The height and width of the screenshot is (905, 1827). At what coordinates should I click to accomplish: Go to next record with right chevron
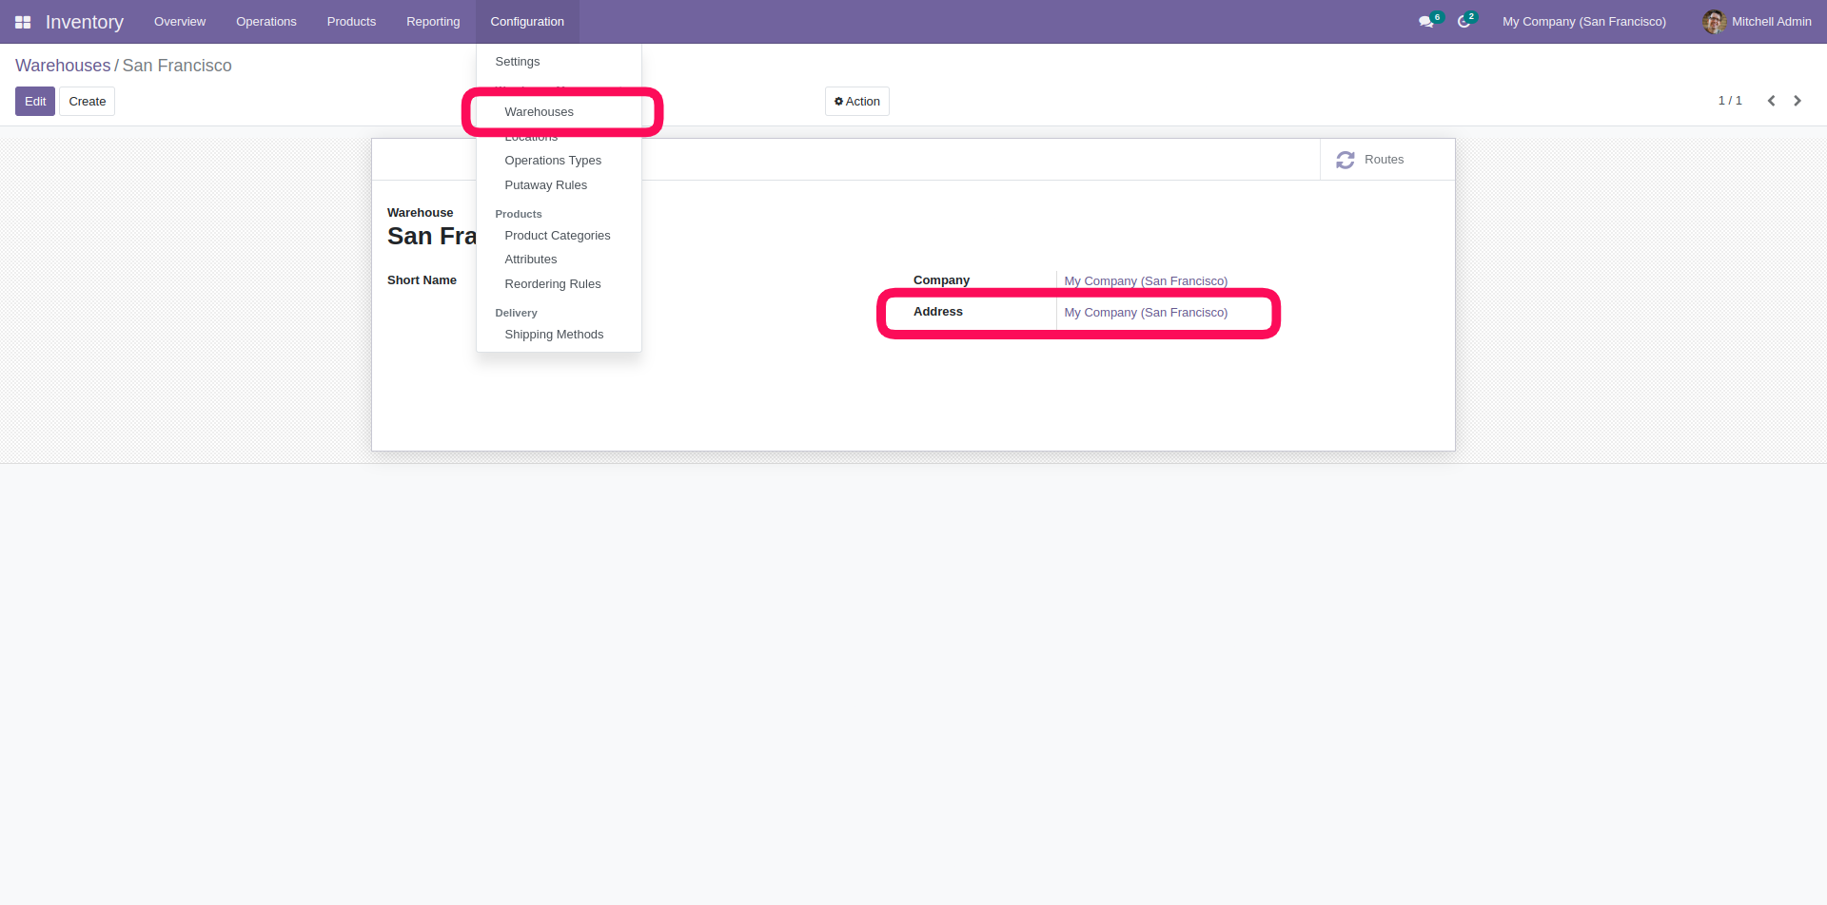click(x=1798, y=101)
